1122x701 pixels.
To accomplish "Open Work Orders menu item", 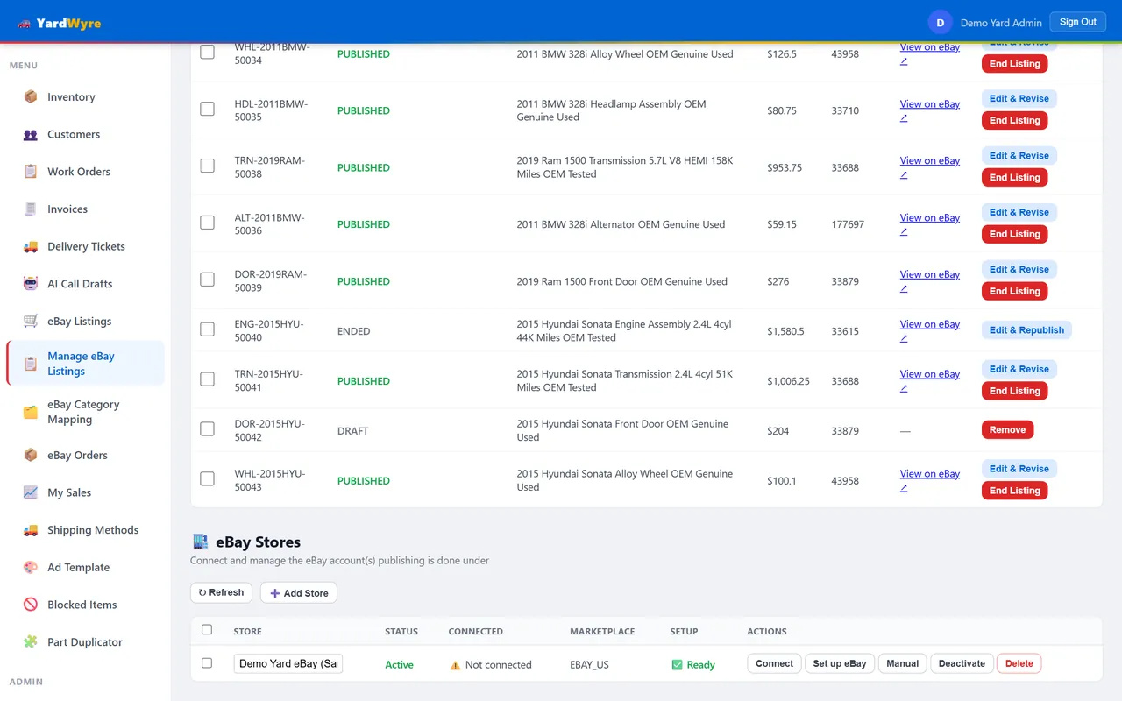I will [x=85, y=172].
